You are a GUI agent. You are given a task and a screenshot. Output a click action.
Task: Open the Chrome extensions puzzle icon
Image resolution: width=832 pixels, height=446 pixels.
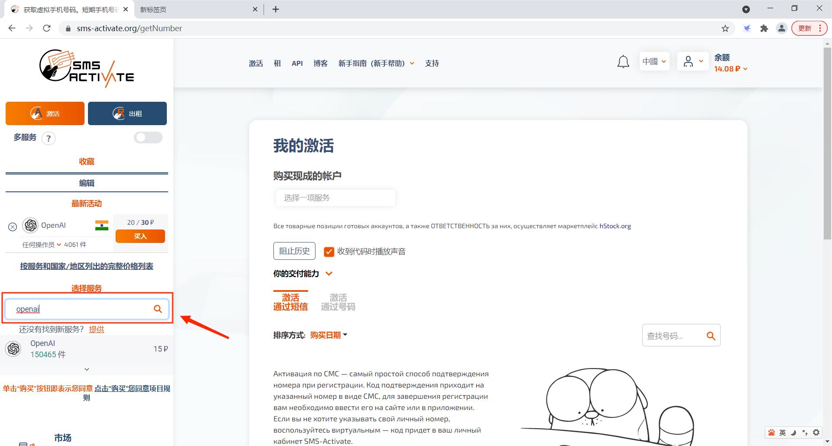tap(764, 29)
